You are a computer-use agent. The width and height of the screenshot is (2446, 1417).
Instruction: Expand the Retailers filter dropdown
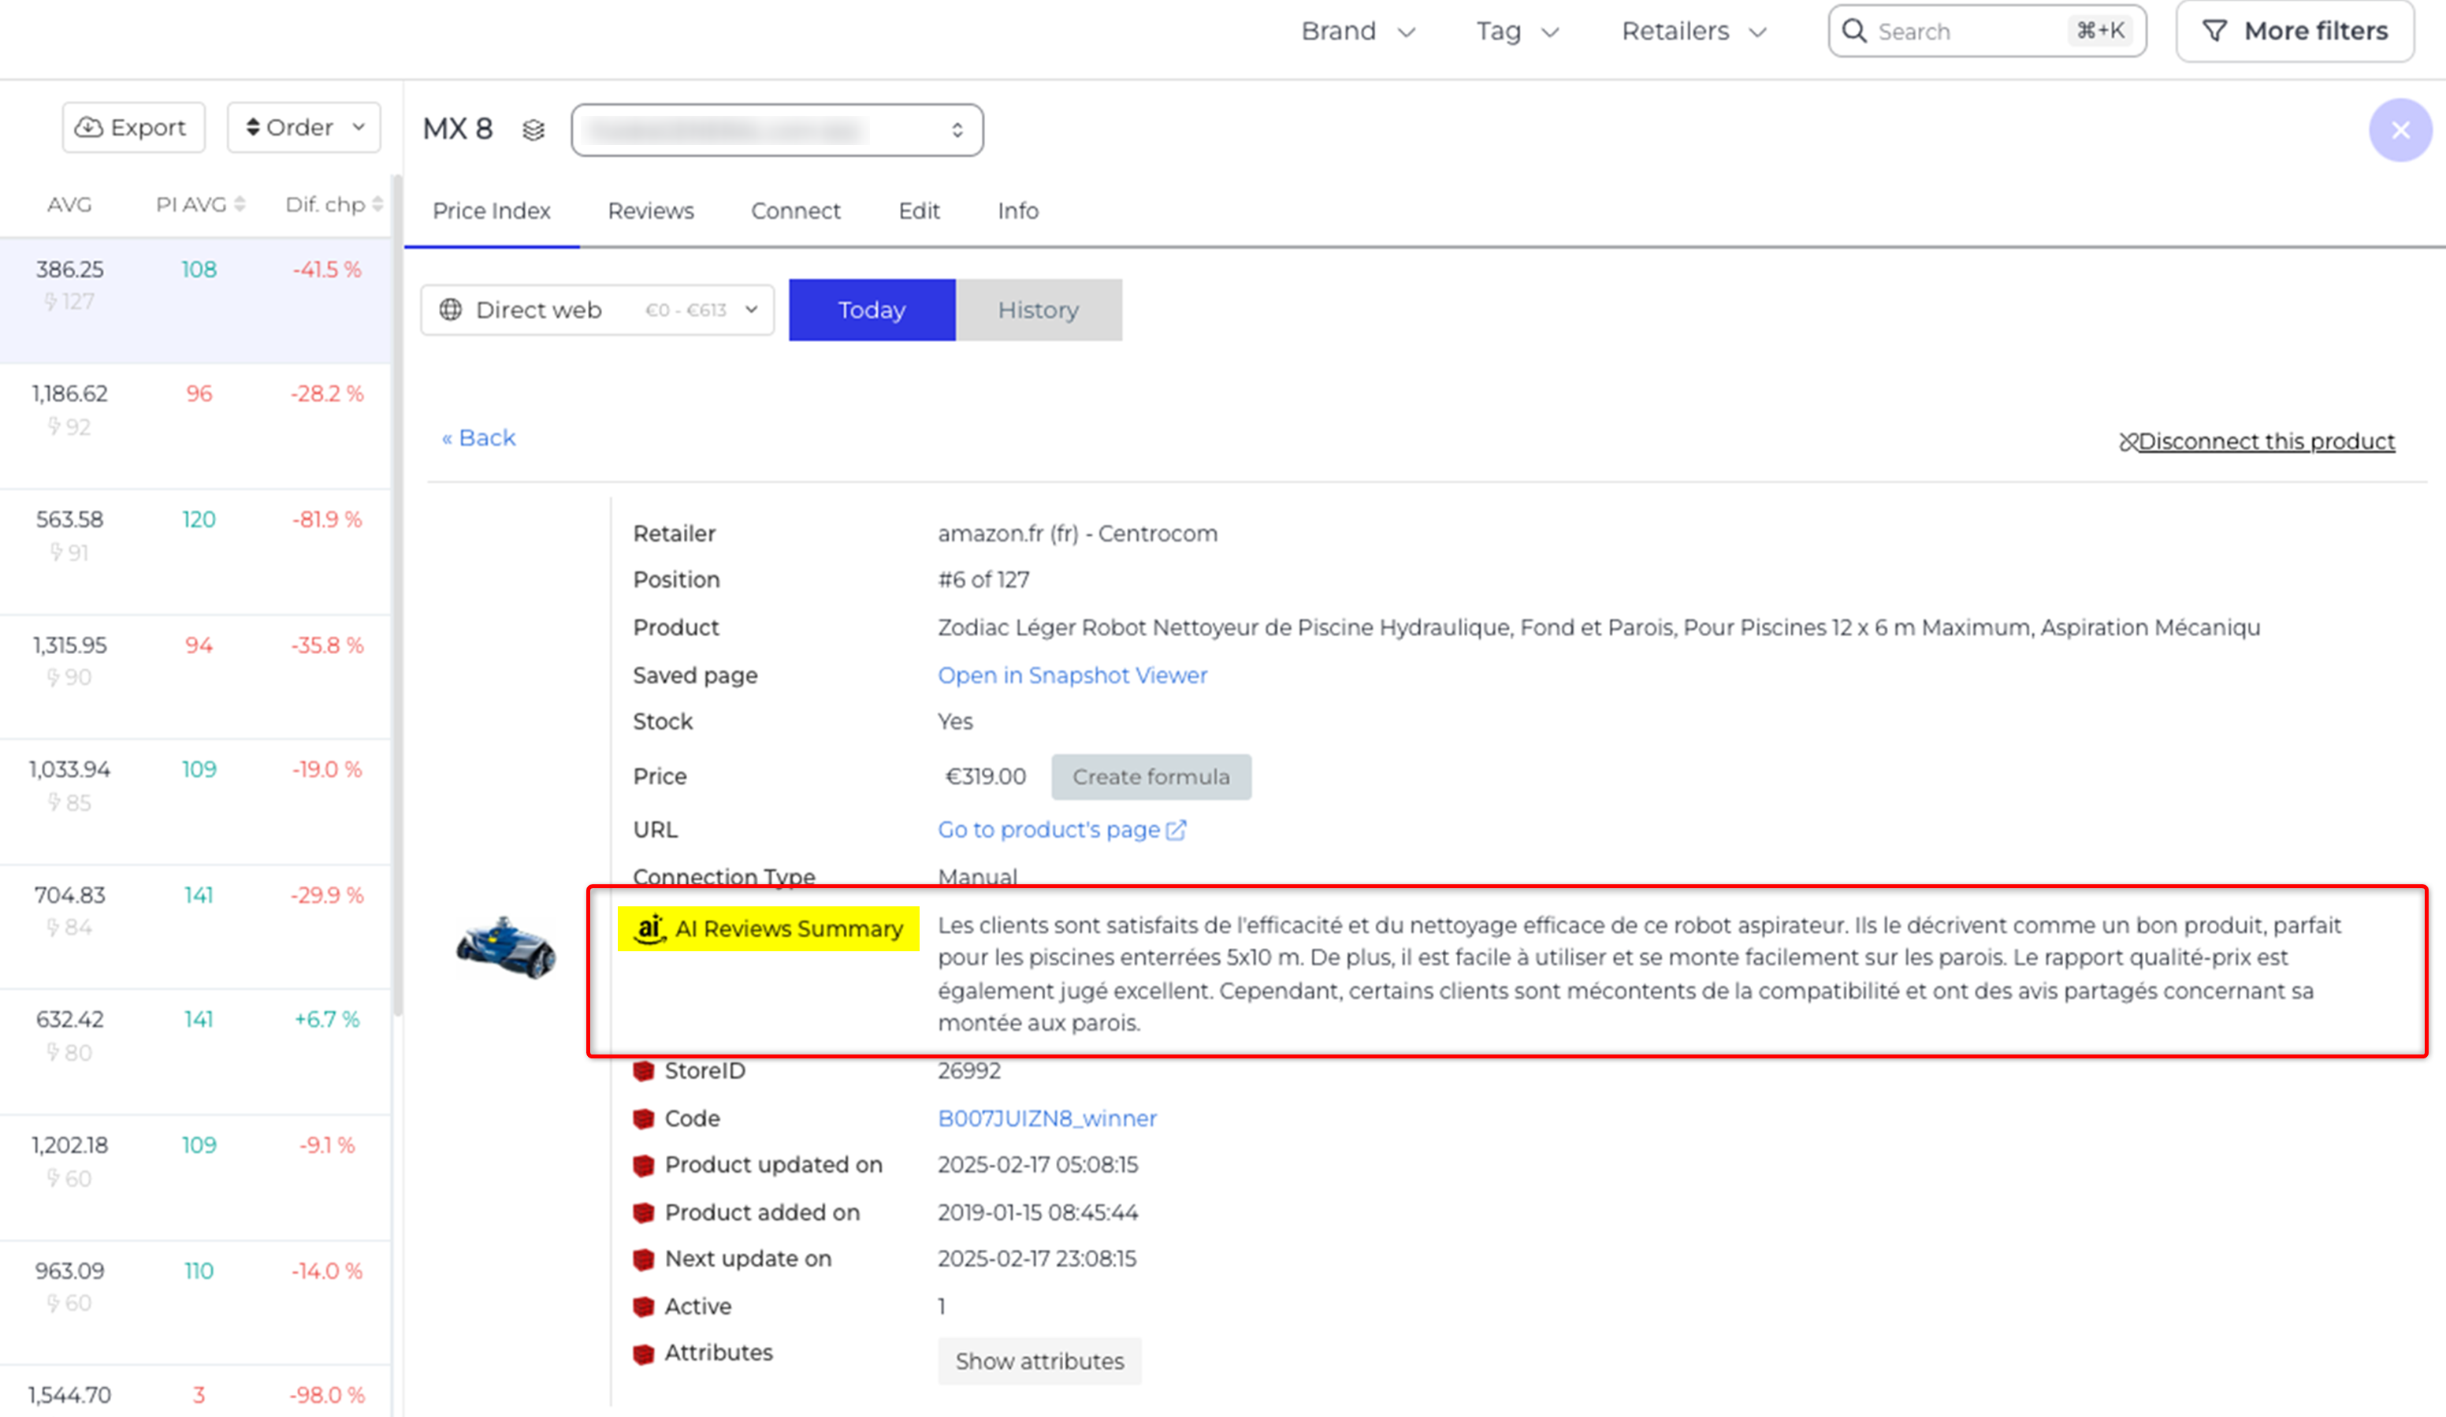[x=1693, y=31]
